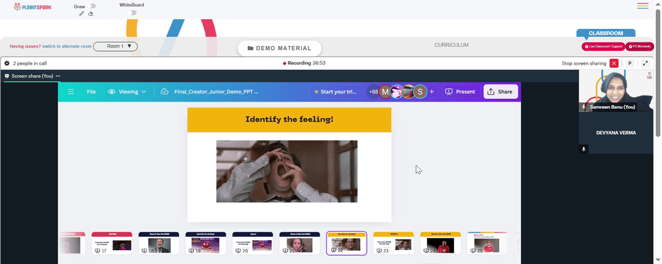Select slide 25 thumbnail

[x=487, y=243]
